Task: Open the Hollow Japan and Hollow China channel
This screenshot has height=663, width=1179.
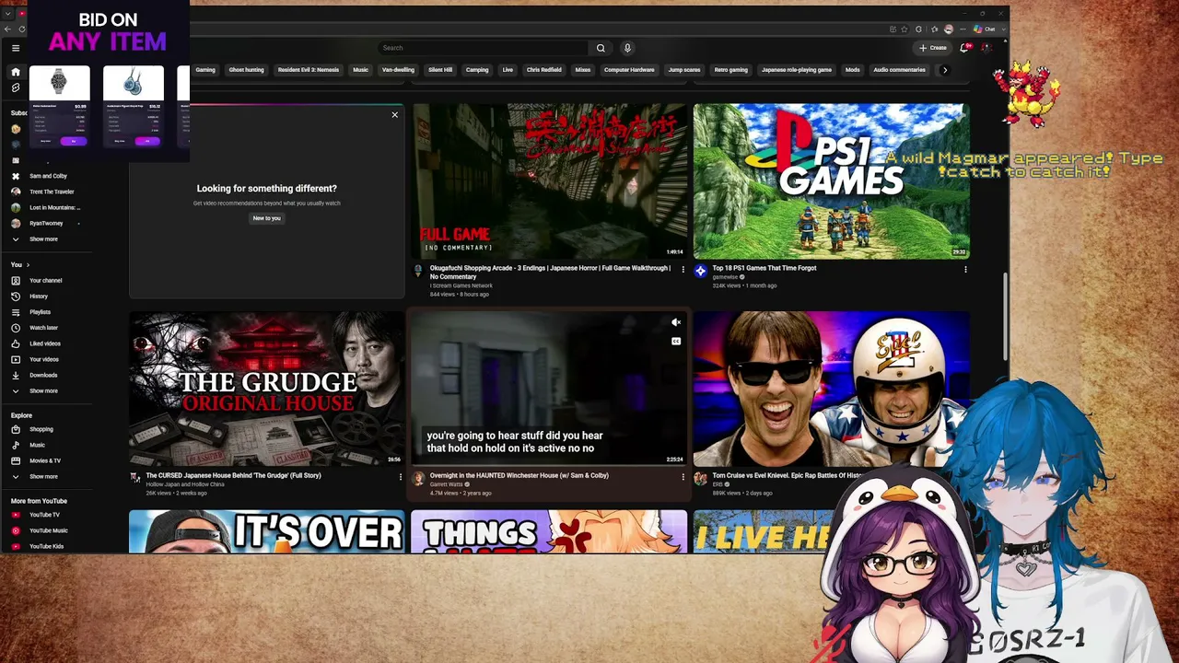Action: click(185, 484)
